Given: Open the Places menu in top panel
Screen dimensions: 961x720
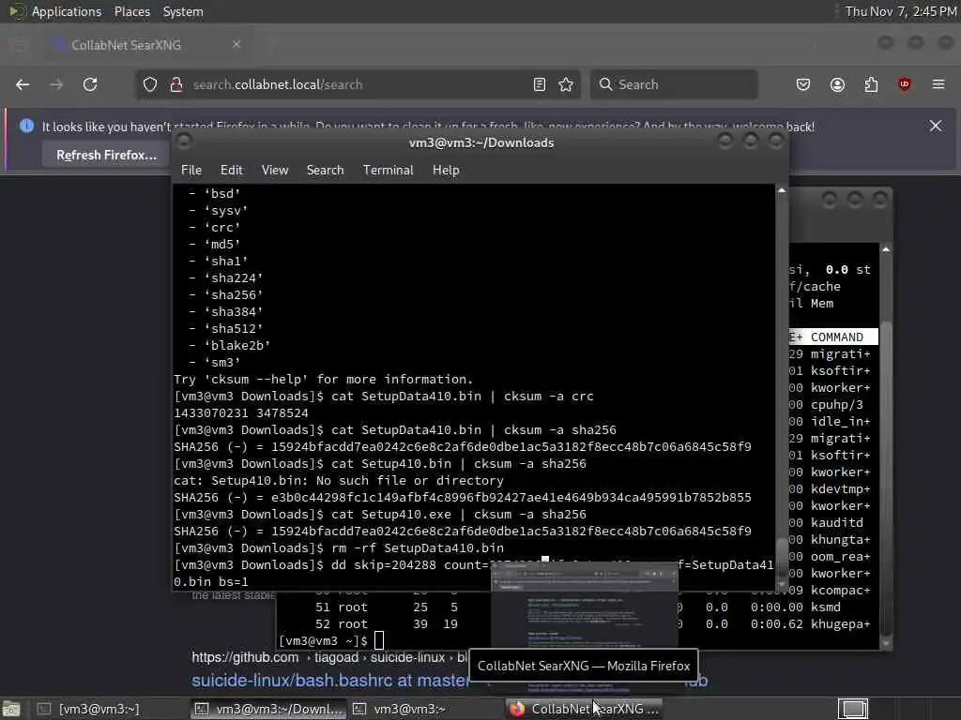Looking at the screenshot, I should (x=131, y=11).
